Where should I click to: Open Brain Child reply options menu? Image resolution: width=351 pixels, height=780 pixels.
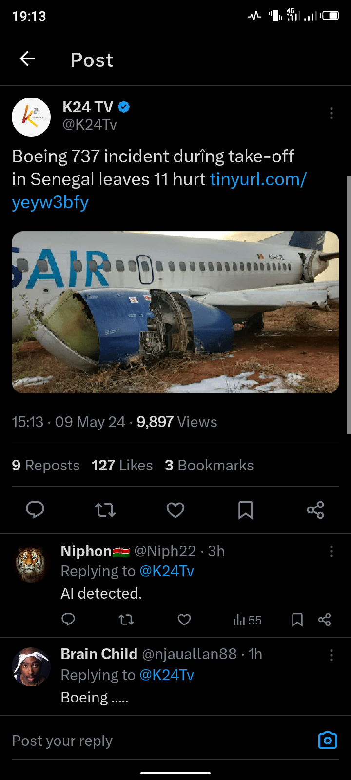point(331,655)
